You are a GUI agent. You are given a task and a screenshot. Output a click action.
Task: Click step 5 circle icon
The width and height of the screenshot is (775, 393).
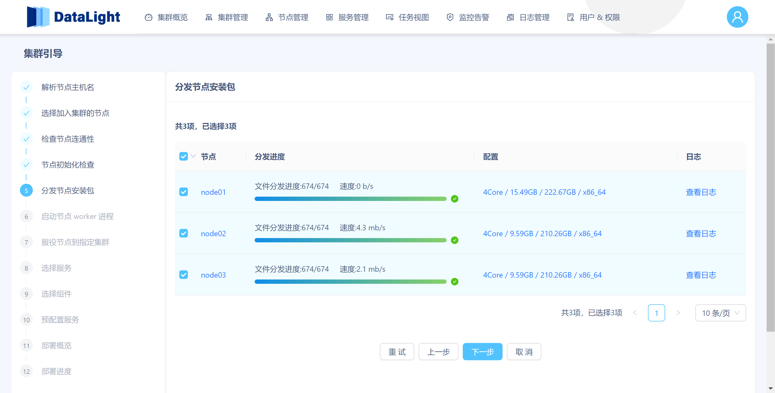pos(26,191)
